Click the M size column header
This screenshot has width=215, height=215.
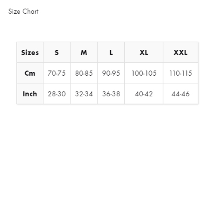(x=84, y=52)
